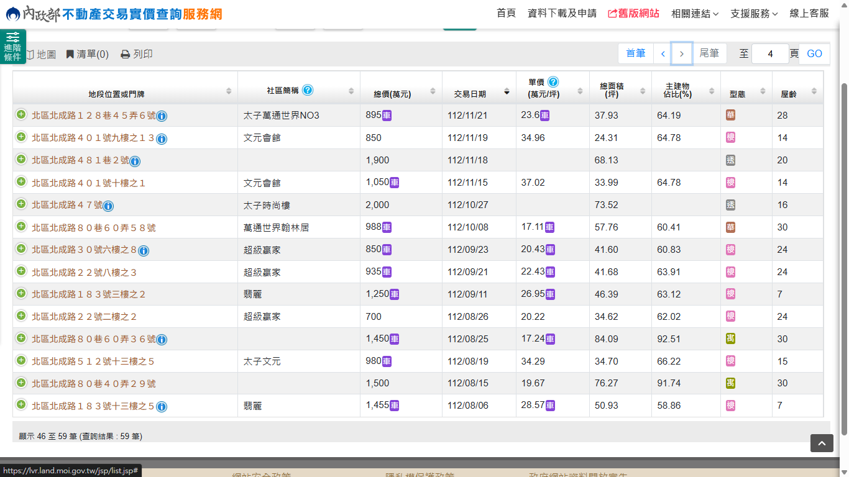Expand row 北區北成路401號十樓之1 plus icon

[x=21, y=181]
